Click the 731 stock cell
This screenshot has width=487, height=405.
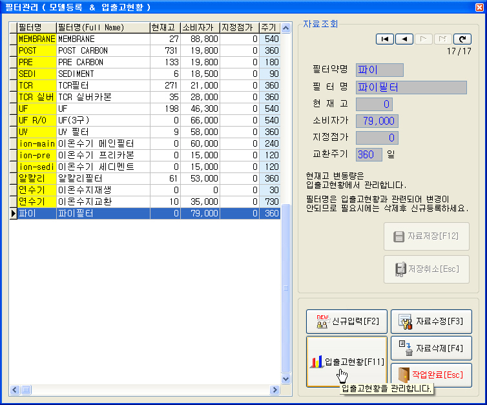point(165,50)
